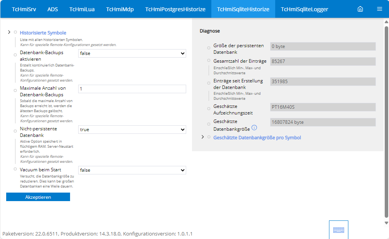Screen dimensions: 389x239
Task: Click info icon beside Geschätzte Datenbankgröße
Action: tap(254, 128)
